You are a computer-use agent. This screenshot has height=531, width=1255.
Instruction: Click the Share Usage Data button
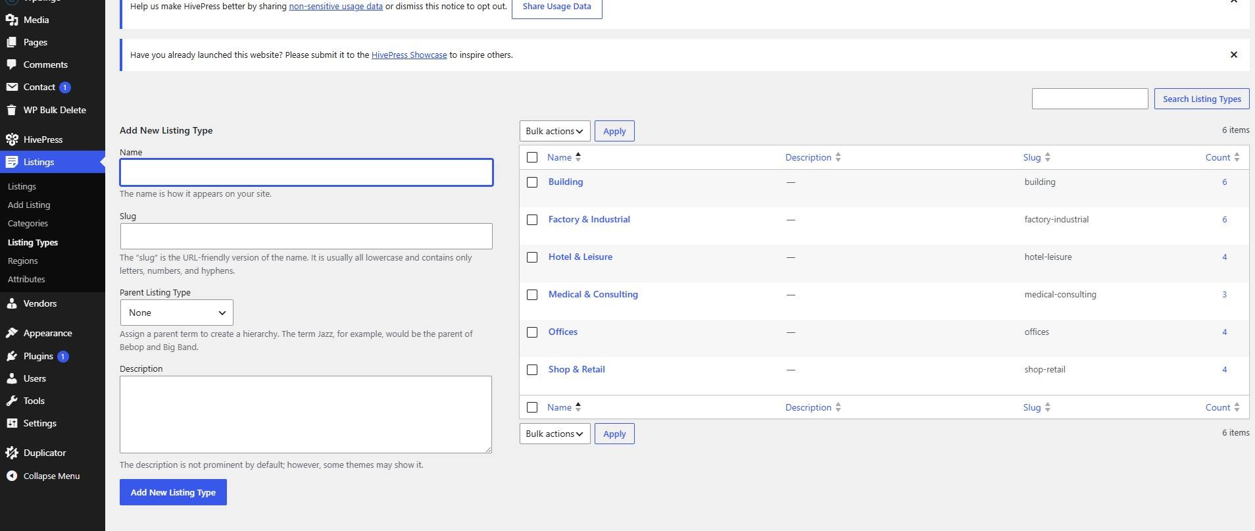556,7
